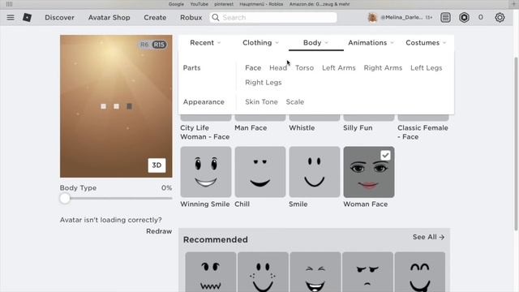Image resolution: width=519 pixels, height=292 pixels.
Task: Toggle the 3D avatar view
Action: (x=157, y=165)
